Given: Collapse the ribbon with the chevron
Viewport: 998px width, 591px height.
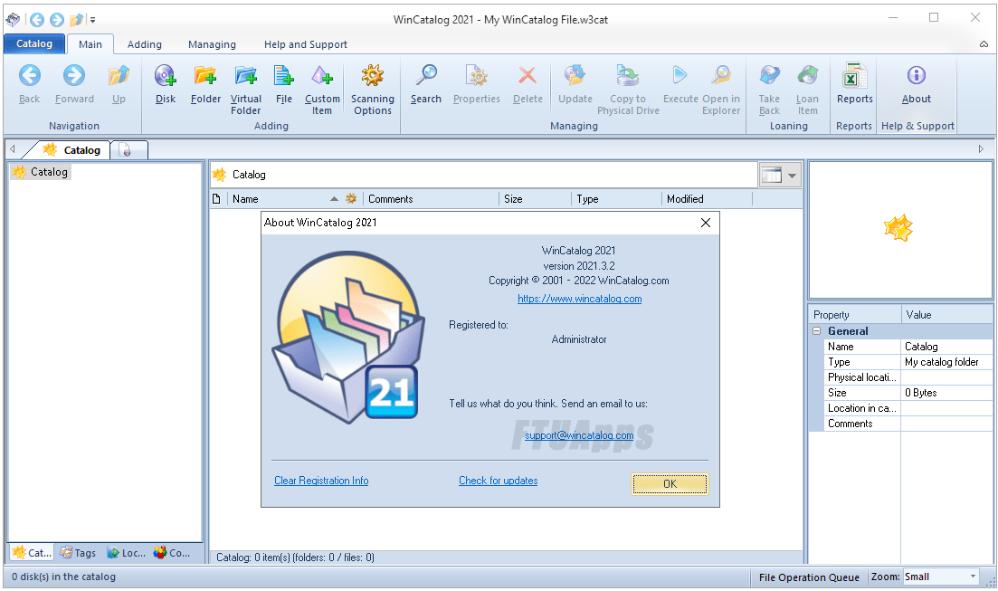Looking at the screenshot, I should [x=984, y=44].
